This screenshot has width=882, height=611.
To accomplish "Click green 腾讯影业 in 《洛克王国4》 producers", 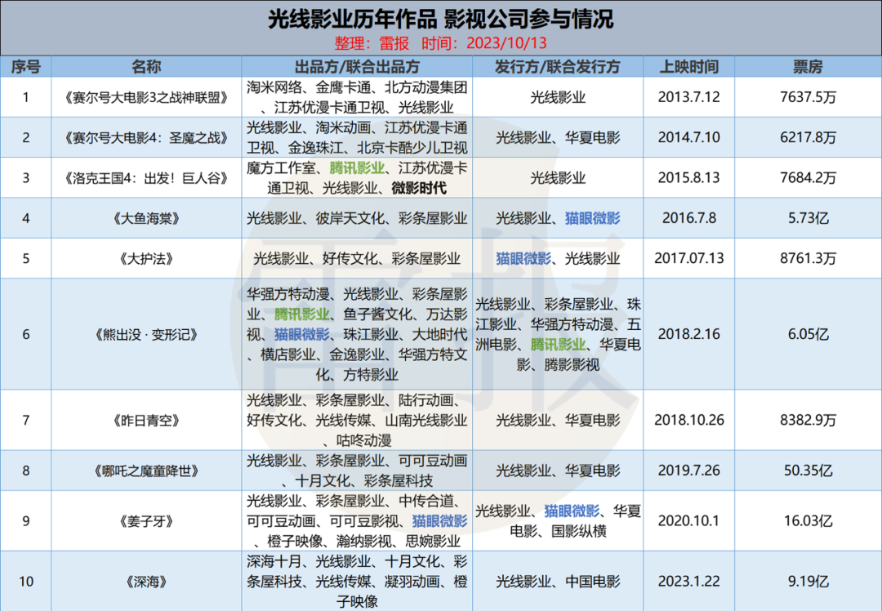I will [357, 168].
